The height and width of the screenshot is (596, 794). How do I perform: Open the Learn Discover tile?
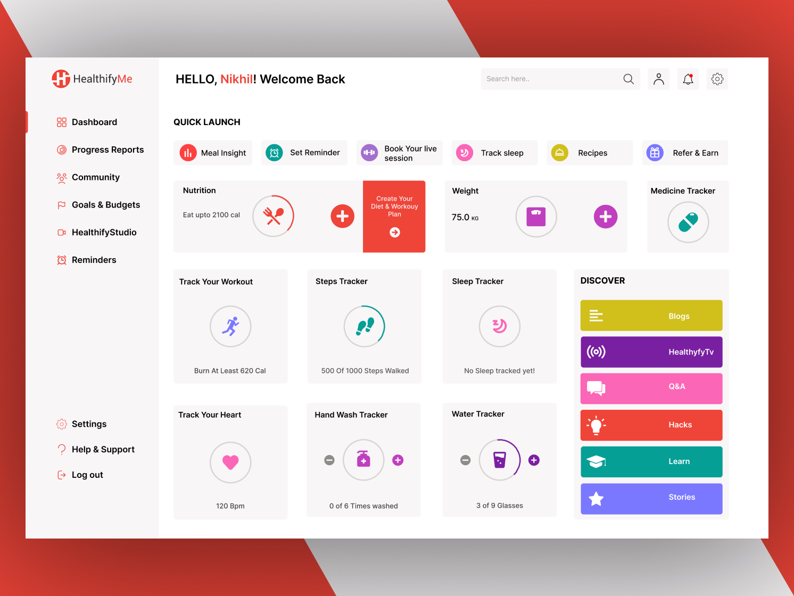[651, 462]
